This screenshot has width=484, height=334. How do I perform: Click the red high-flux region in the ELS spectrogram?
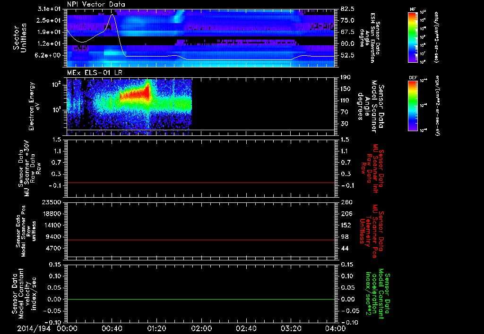click(x=135, y=94)
